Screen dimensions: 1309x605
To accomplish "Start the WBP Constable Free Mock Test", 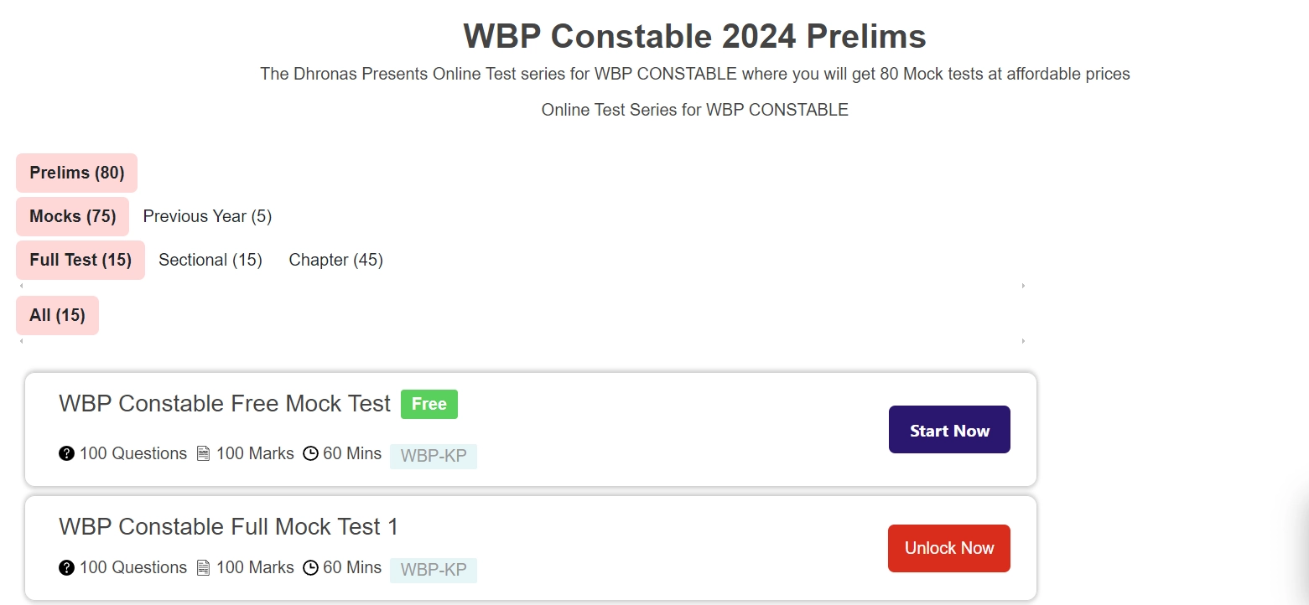I will [x=949, y=430].
